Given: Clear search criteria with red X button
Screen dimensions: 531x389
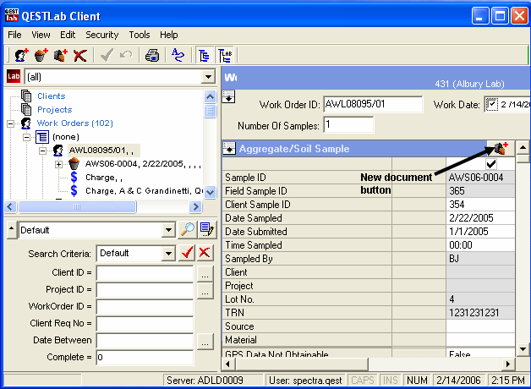Looking at the screenshot, I should click(x=205, y=253).
